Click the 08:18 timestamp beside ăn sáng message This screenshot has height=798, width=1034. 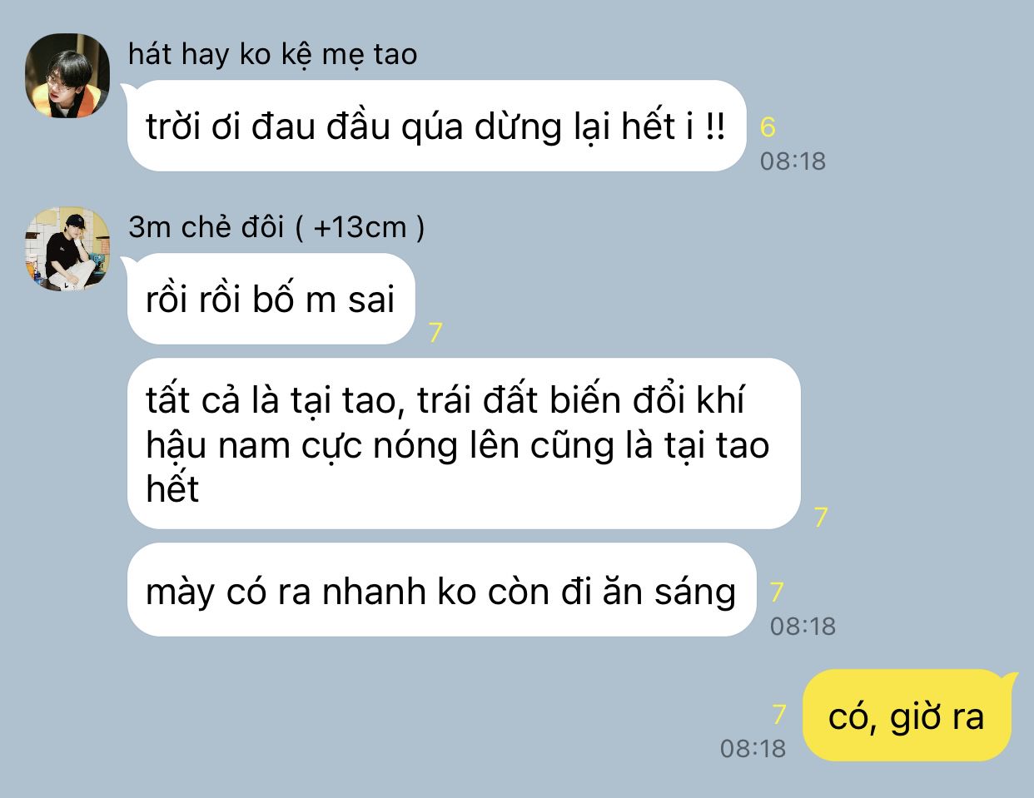tap(803, 626)
